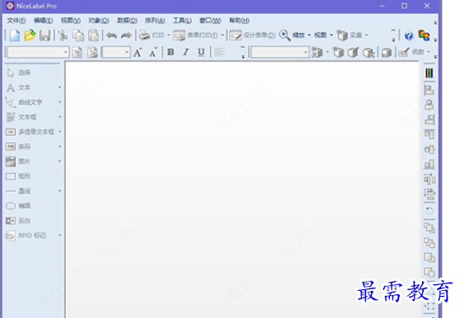The image size is (460, 318).
Task: Open the 文件 menu
Action: 16,20
